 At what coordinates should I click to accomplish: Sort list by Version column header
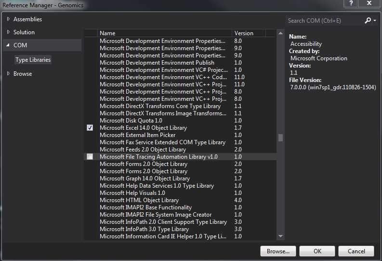249,33
